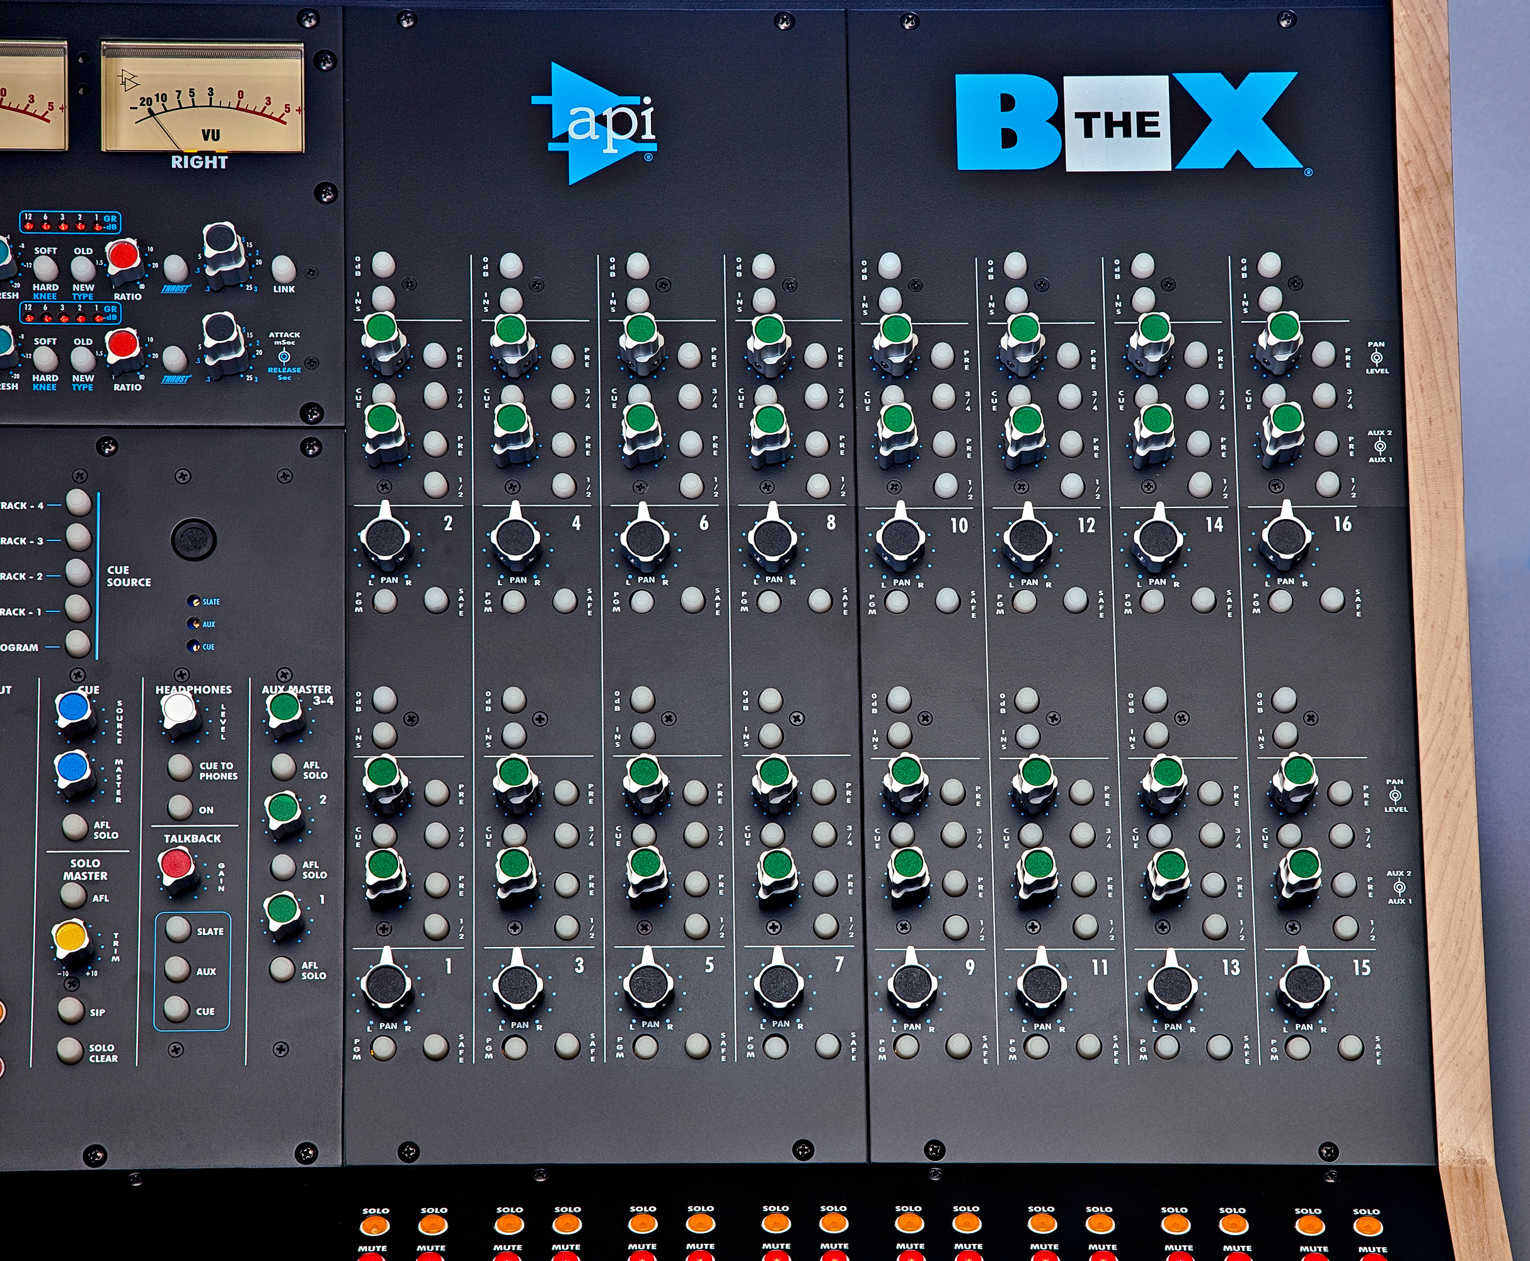Click red Talkback gain knob

(x=176, y=864)
